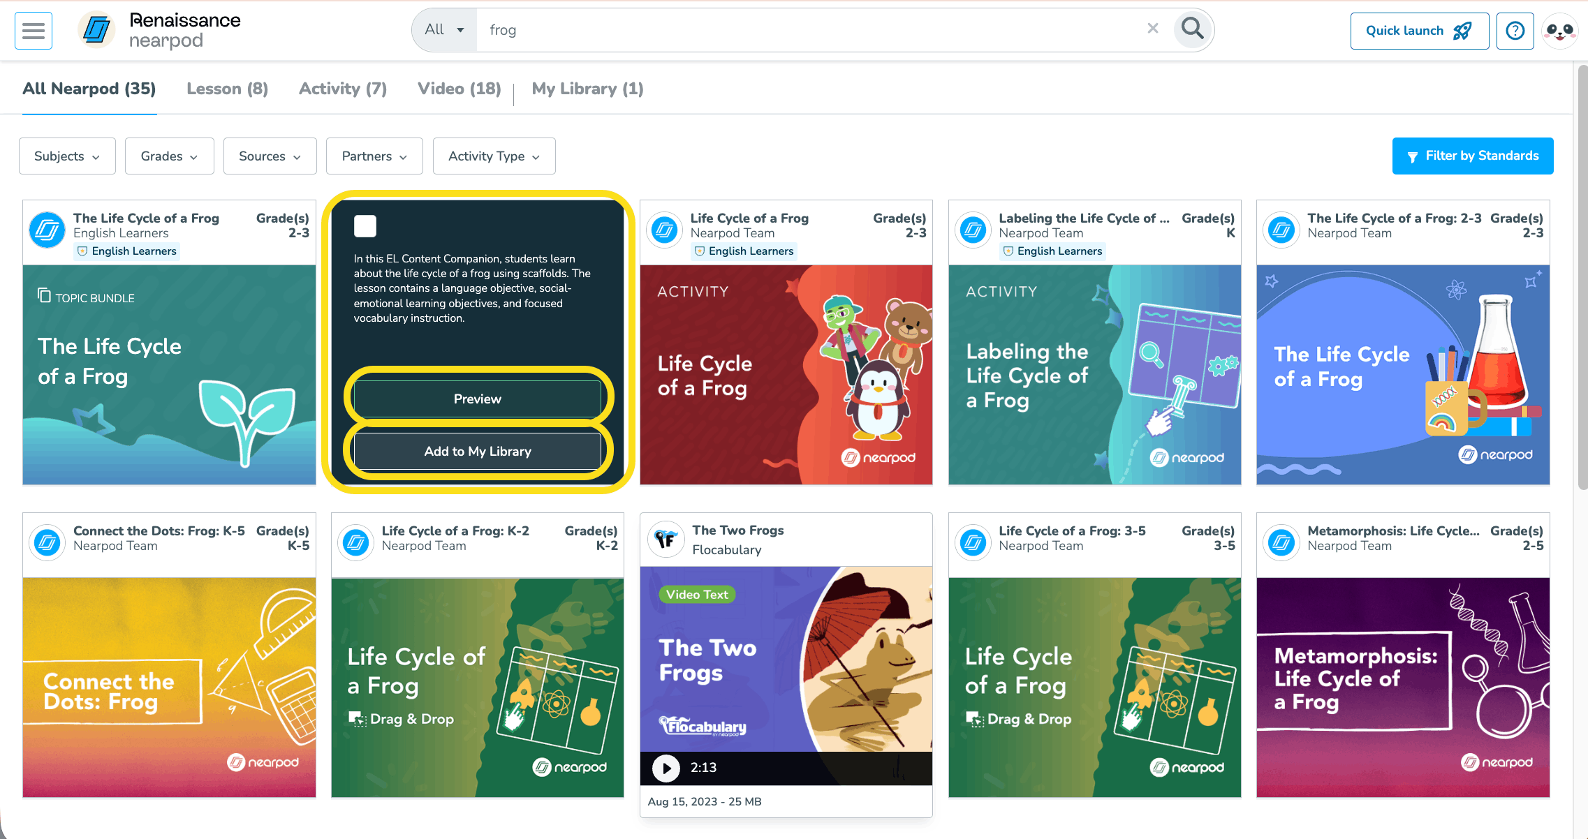Open the Labeling the Life Cycle of a Frog thumbnail
Viewport: 1588px width, 839px height.
[1094, 375]
